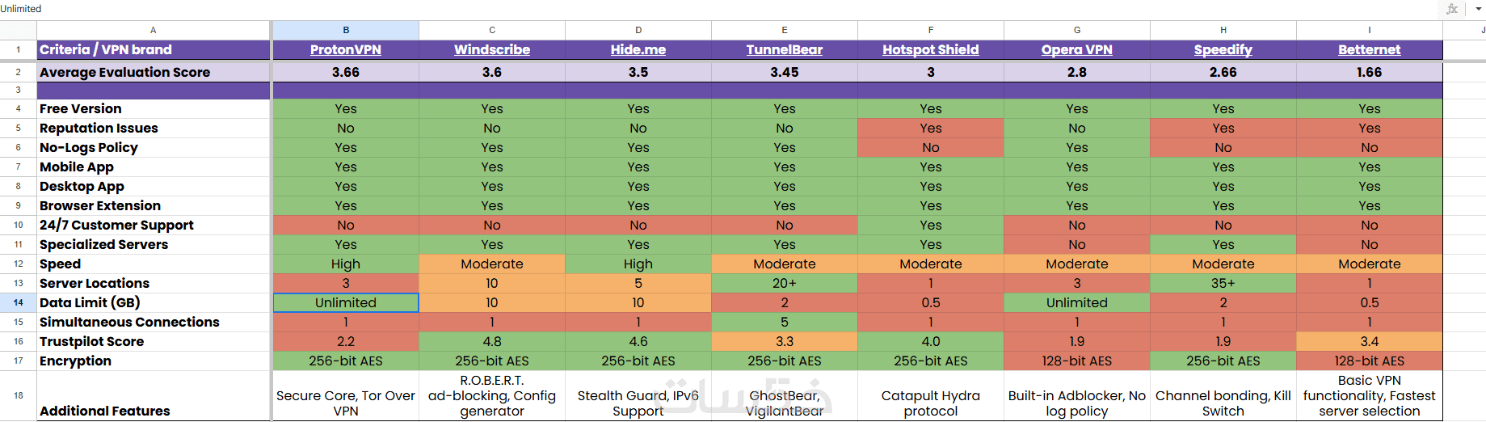The height and width of the screenshot is (422, 1486).
Task: Follow the Hide.me hyperlink
Action: (x=638, y=50)
